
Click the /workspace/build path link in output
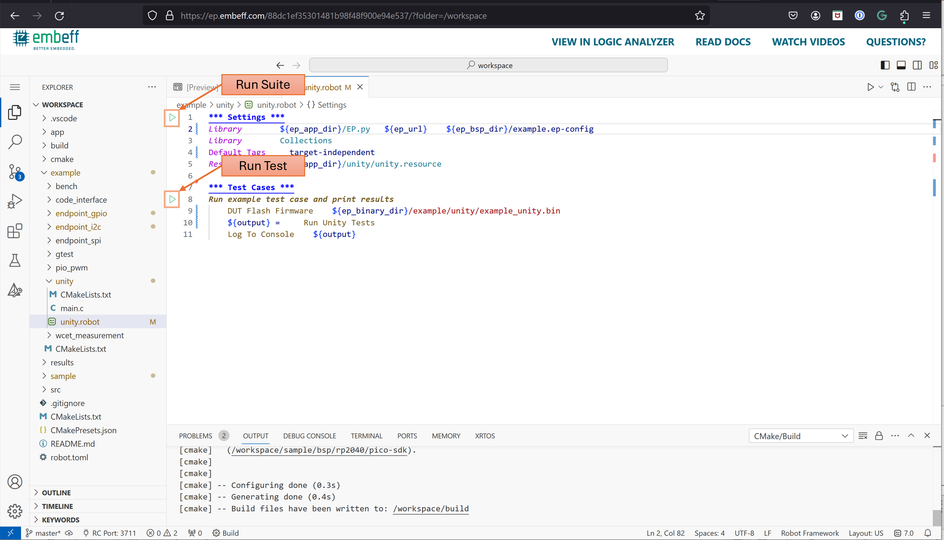pos(431,508)
